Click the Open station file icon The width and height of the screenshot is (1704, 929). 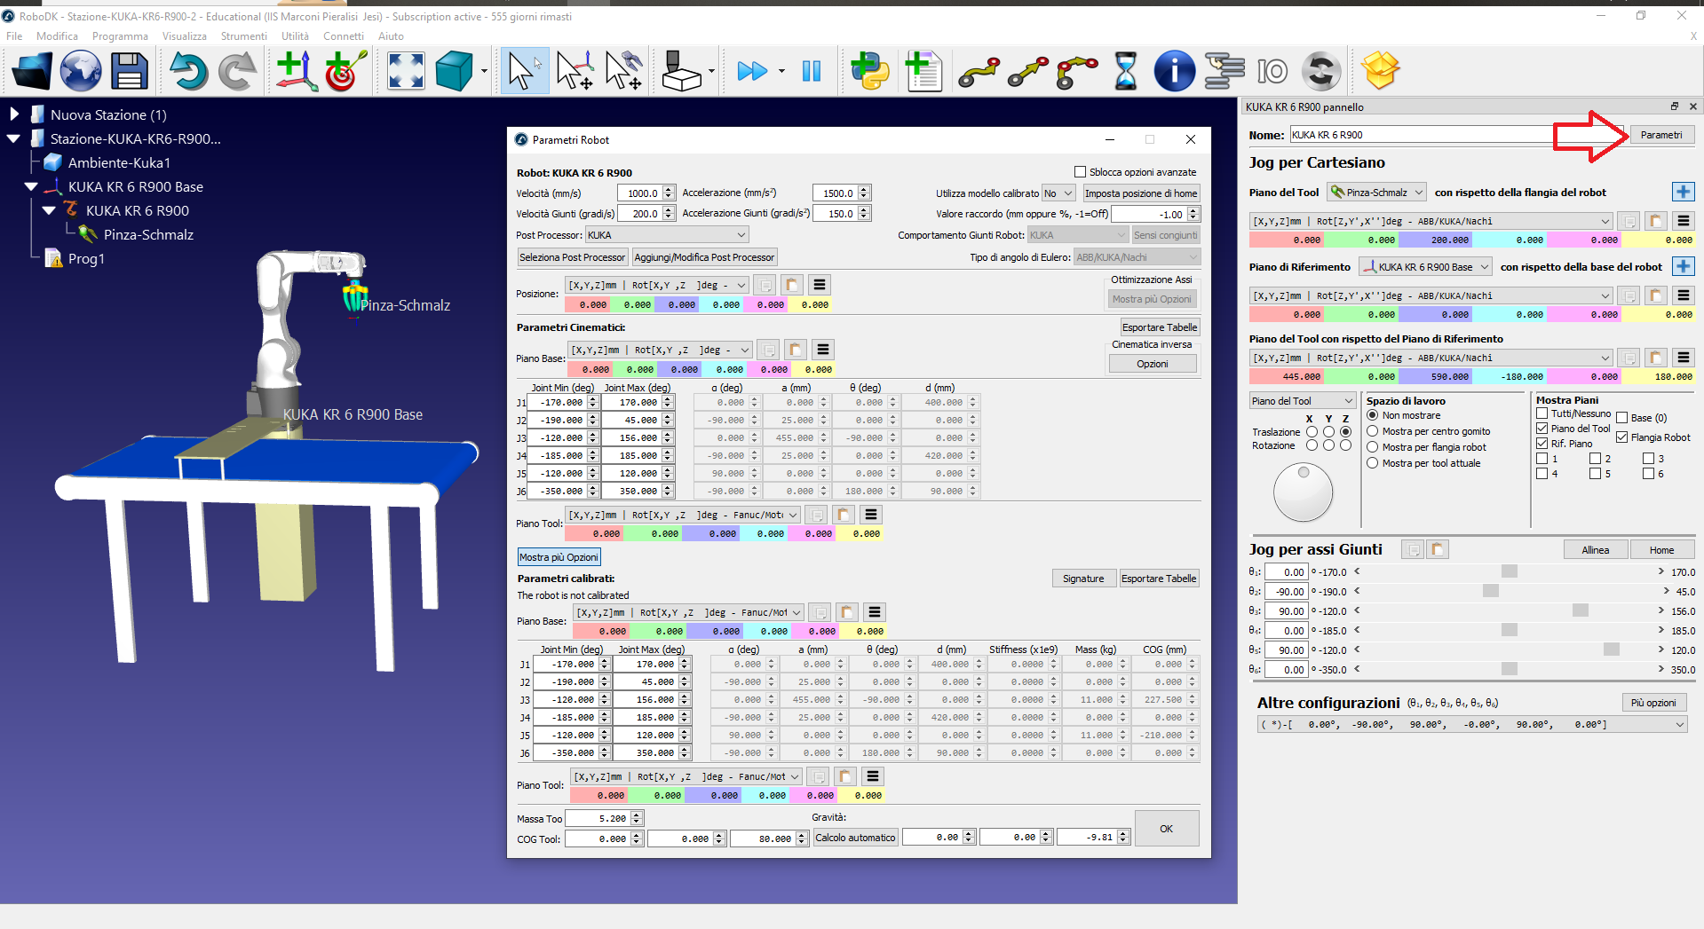click(32, 71)
